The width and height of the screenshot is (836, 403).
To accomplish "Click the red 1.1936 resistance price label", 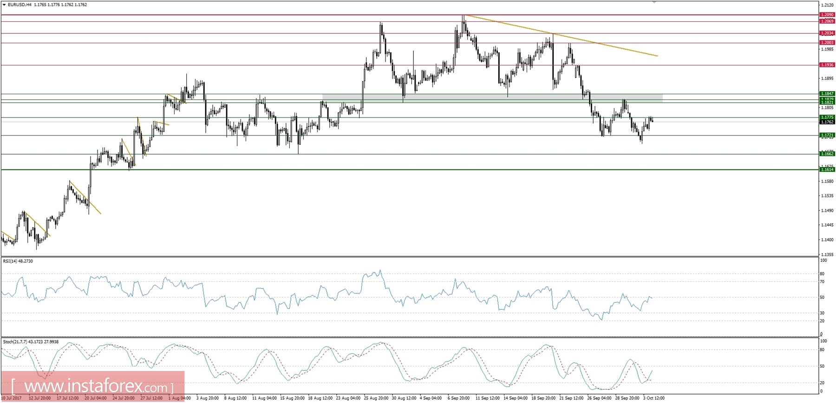I will pos(827,65).
